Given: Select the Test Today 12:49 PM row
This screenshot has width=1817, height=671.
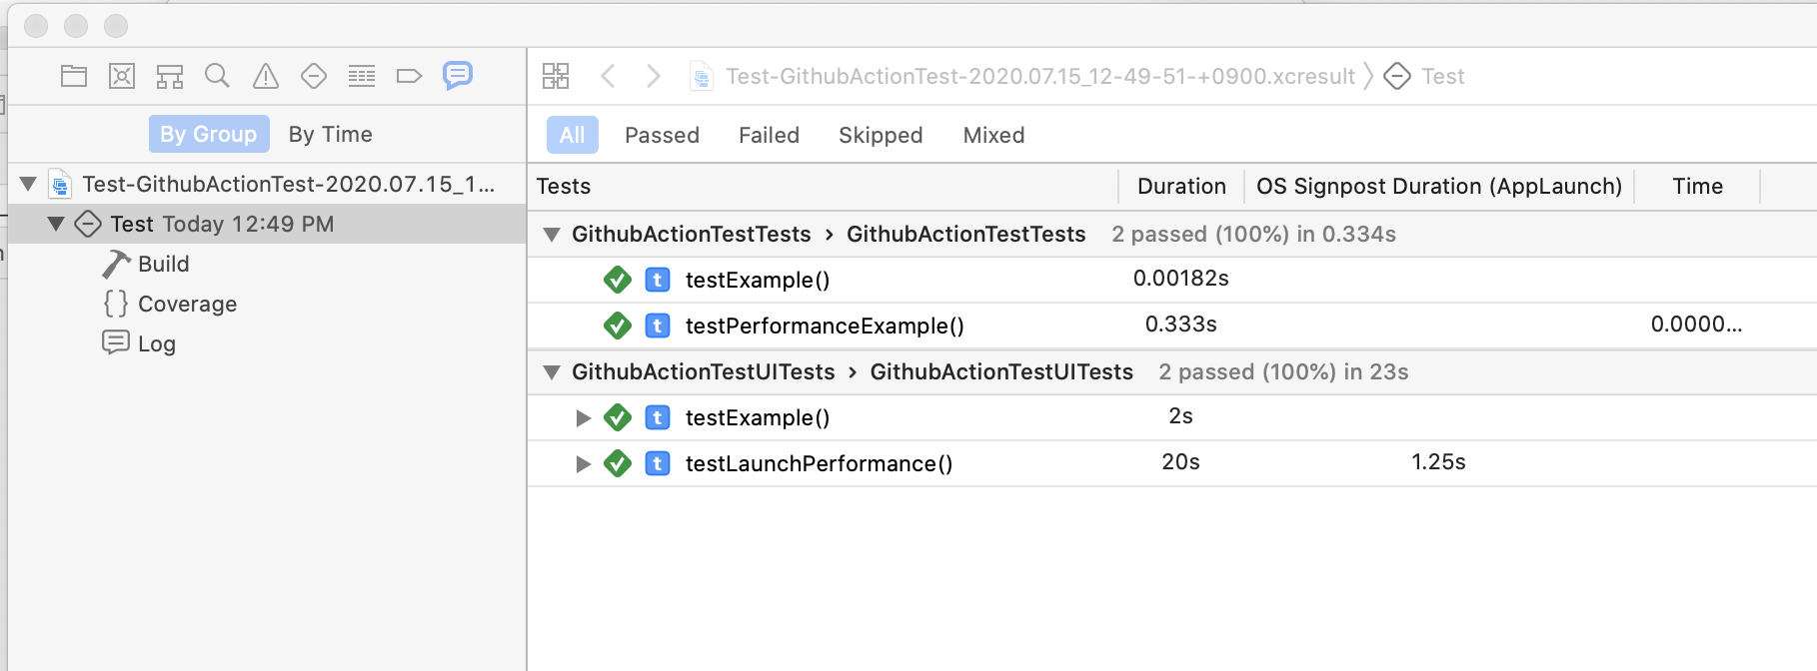Looking at the screenshot, I should 267,224.
